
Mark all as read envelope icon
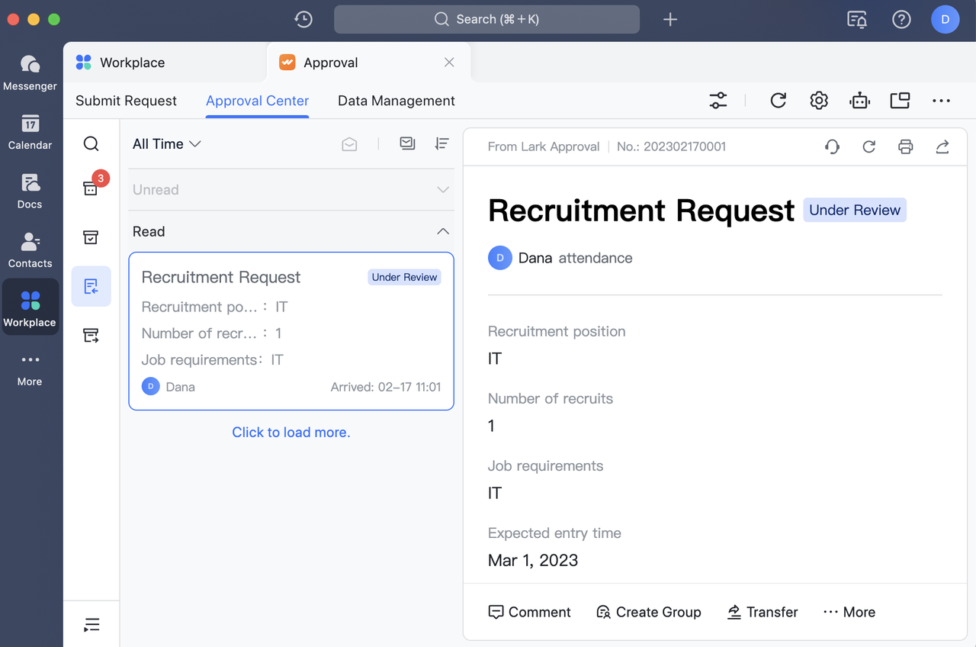click(x=349, y=144)
